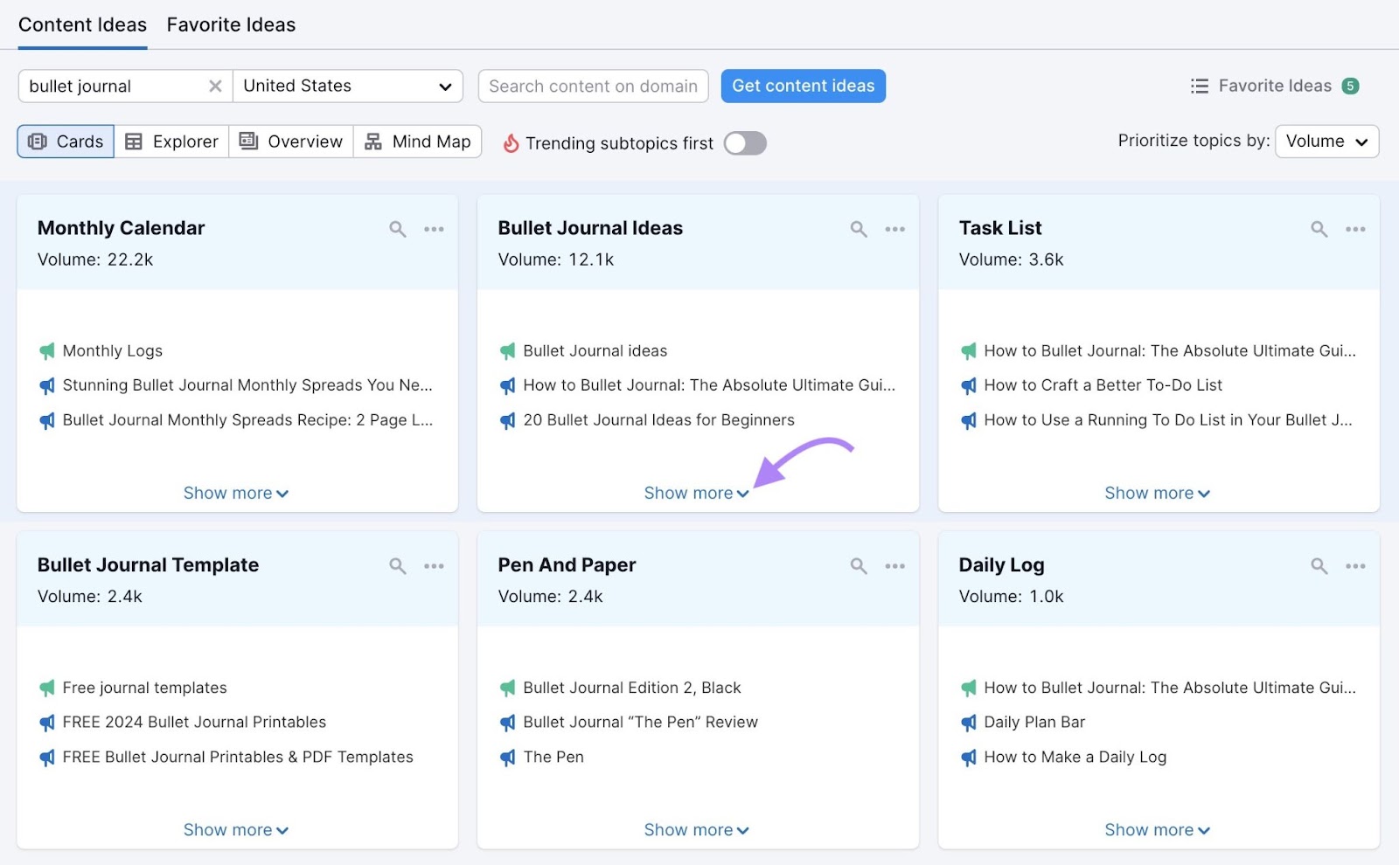Select the Content Ideas tab

coord(82,25)
